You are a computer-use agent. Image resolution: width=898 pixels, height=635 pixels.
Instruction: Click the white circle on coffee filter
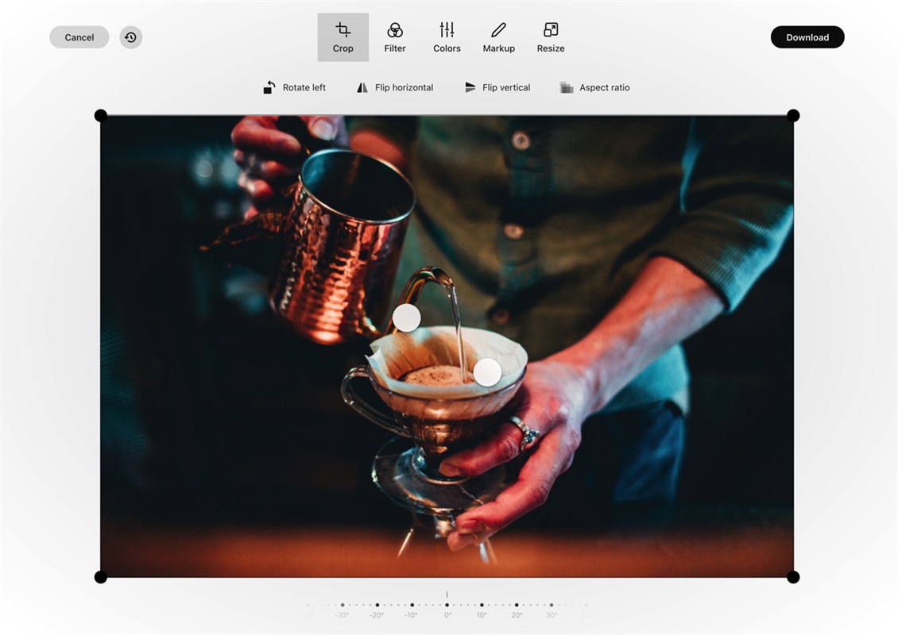pos(487,371)
